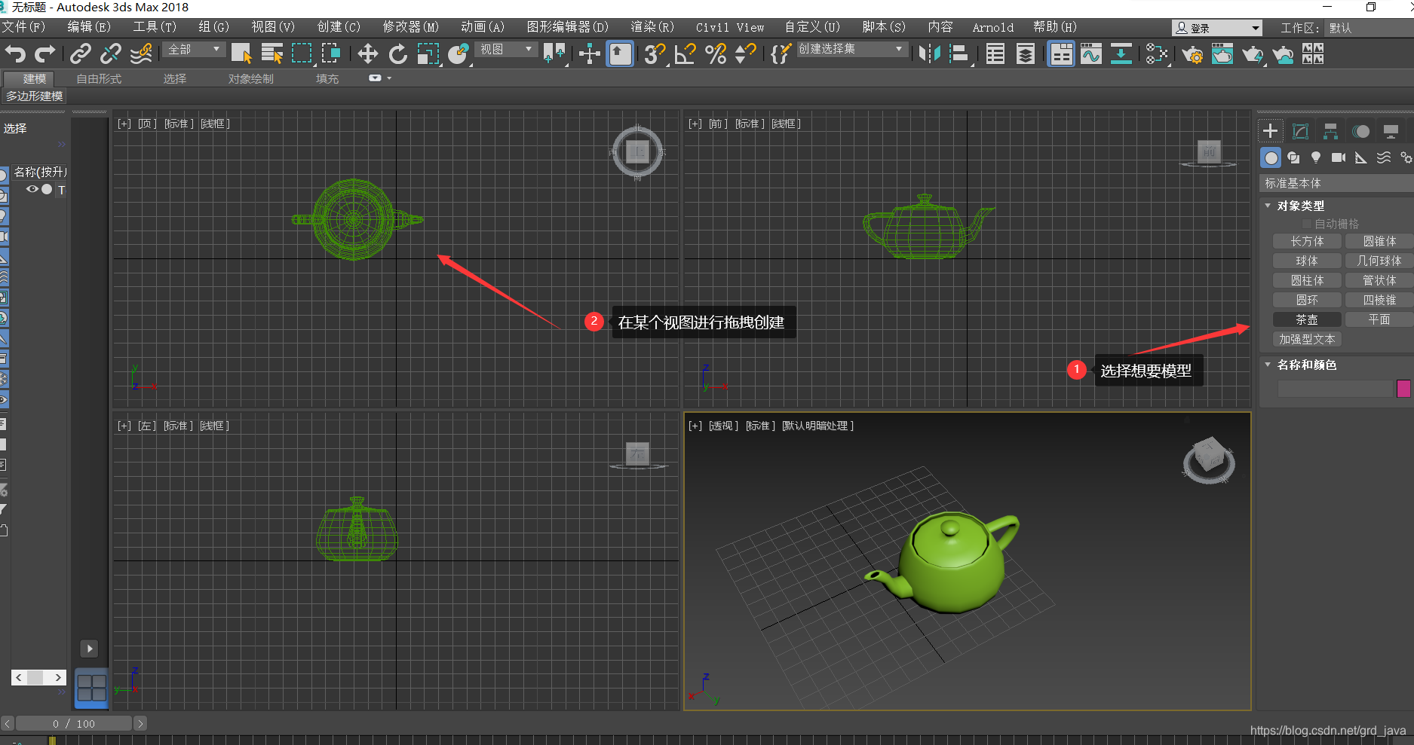Image resolution: width=1414 pixels, height=745 pixels.
Task: Choose the Rectangular Selection Region icon
Action: coord(302,54)
